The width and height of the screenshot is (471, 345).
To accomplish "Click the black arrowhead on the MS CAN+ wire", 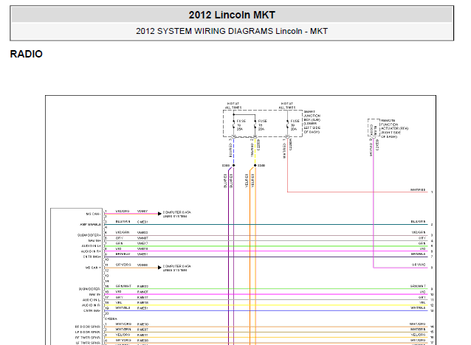I will point(159,268).
